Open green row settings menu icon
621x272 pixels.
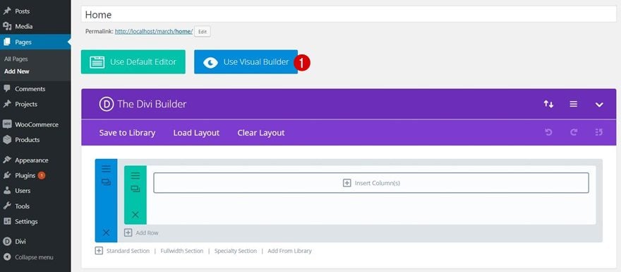pyautogui.click(x=135, y=176)
